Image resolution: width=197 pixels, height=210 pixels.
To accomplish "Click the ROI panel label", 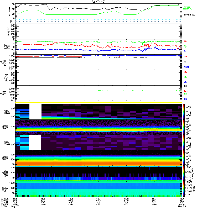I will pos(11,21).
